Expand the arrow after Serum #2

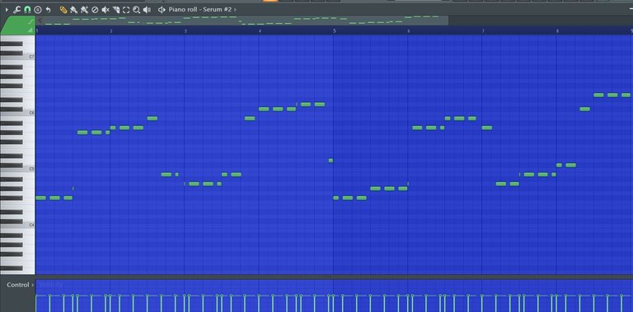tap(236, 9)
